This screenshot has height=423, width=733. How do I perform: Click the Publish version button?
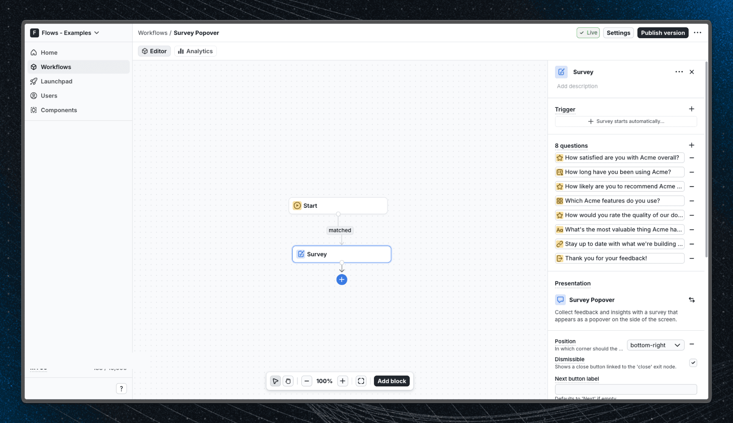(x=663, y=33)
